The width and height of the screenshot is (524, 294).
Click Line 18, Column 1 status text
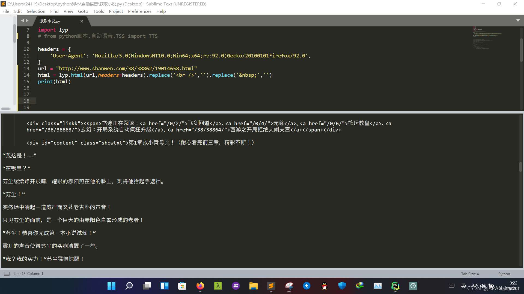[28, 274]
